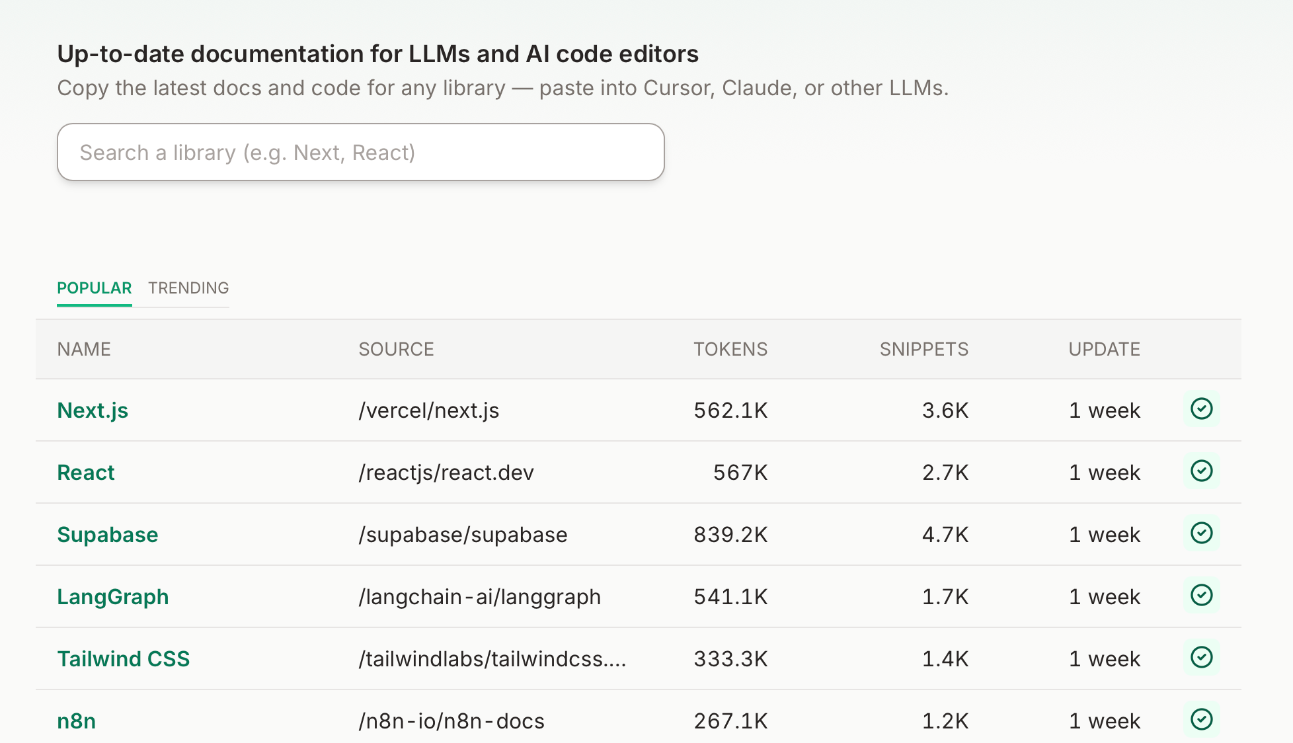The width and height of the screenshot is (1293, 743).
Task: Click the check-circle icon in the Next.js row
Action: point(1201,409)
